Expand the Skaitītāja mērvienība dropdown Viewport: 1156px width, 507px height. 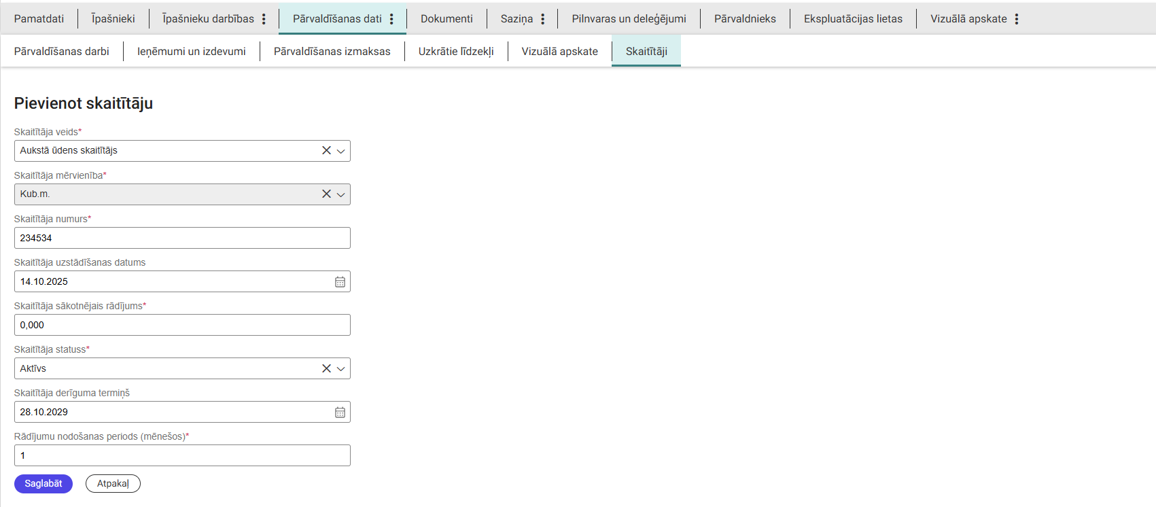click(341, 194)
